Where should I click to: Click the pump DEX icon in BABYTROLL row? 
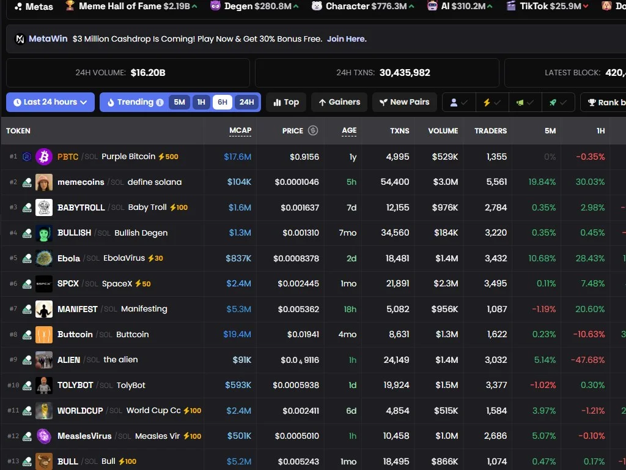point(27,208)
